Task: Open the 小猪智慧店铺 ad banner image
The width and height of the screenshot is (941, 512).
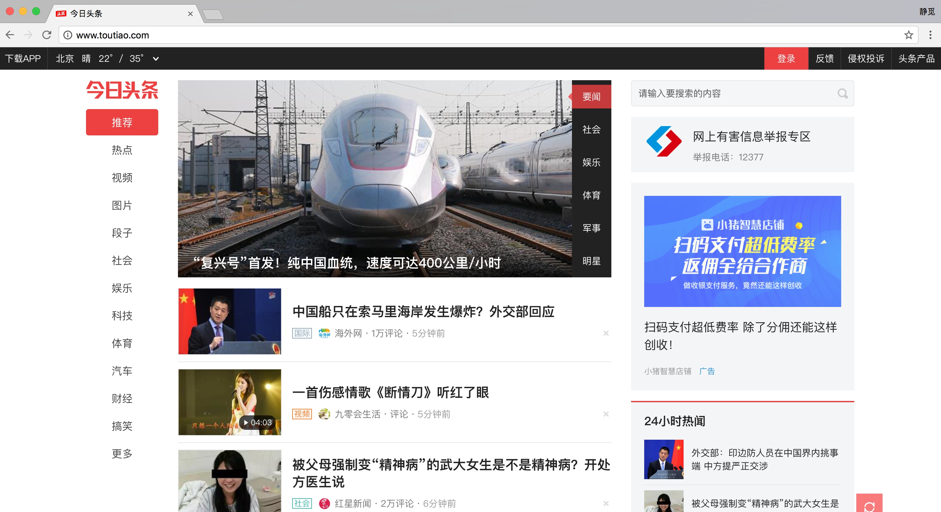Action: 742,251
